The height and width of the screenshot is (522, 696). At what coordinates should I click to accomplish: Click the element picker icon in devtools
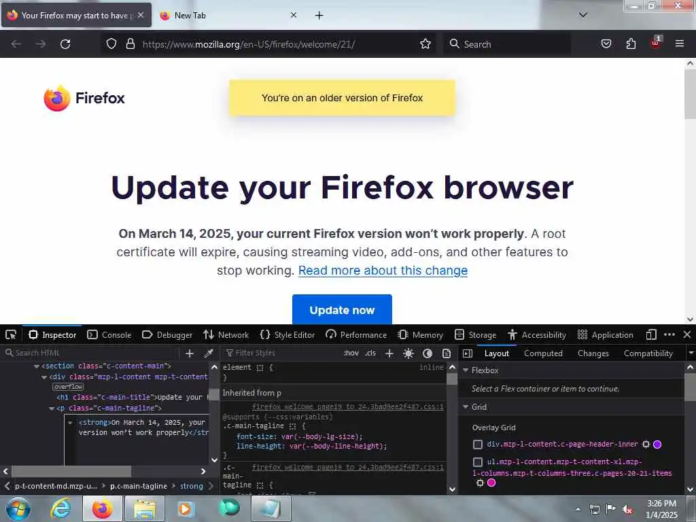(11, 334)
